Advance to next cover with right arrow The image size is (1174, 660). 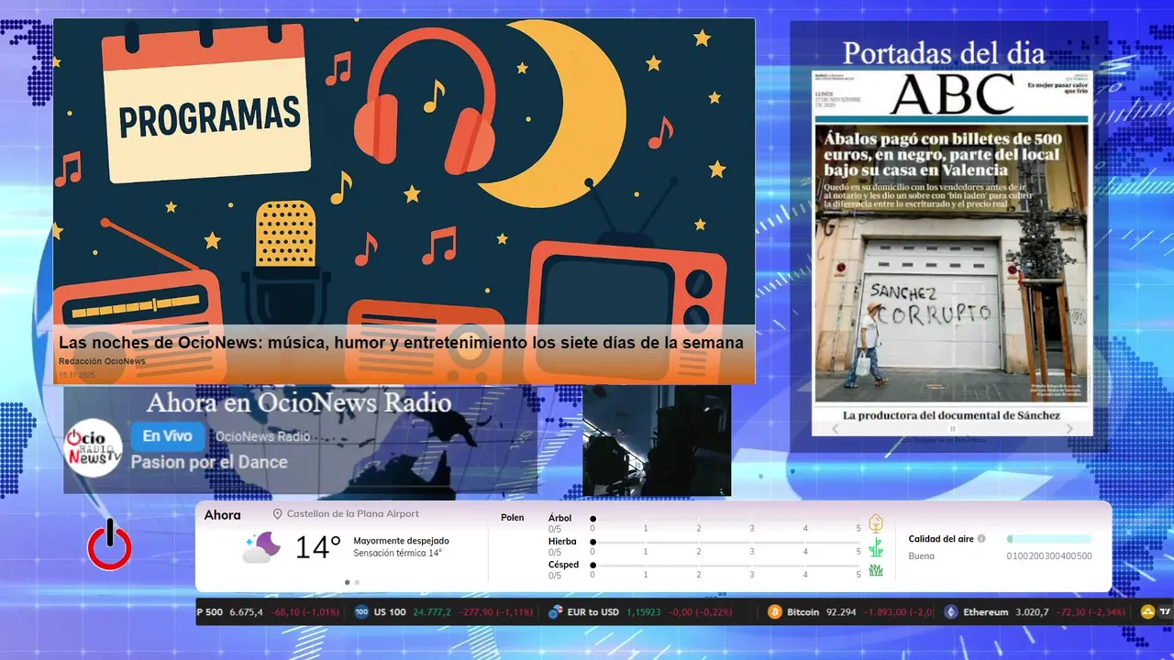1069,428
